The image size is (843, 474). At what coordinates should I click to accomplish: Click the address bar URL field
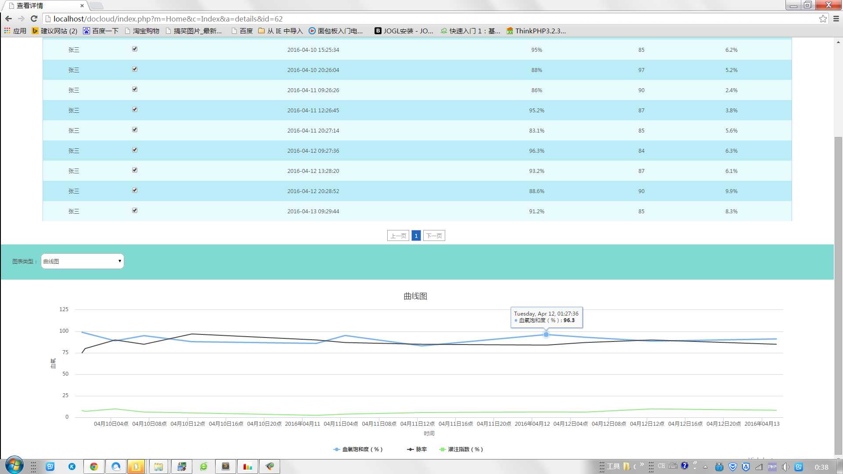[x=430, y=19]
